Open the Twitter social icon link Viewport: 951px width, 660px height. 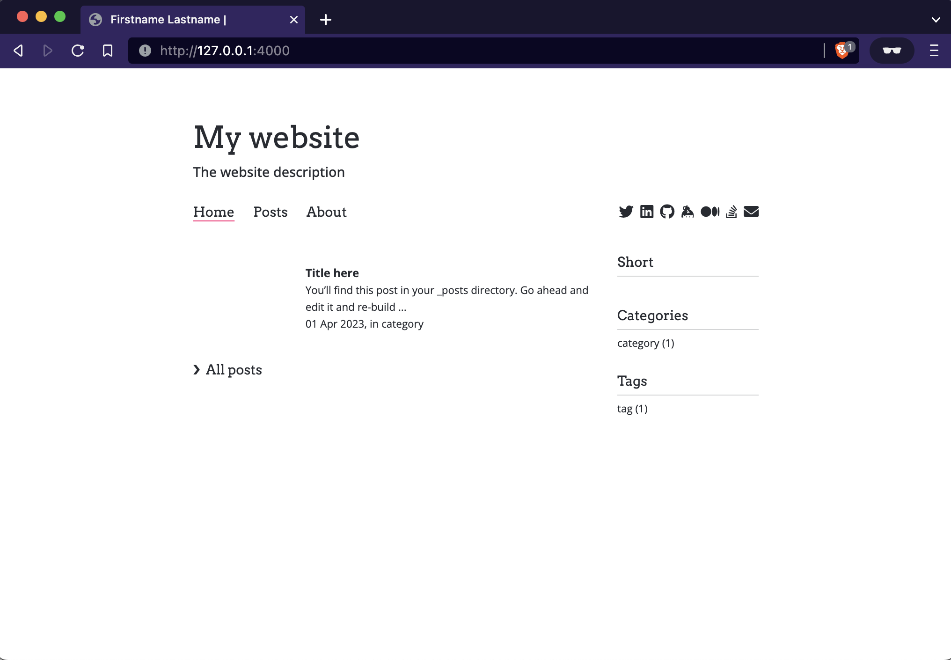coord(626,212)
